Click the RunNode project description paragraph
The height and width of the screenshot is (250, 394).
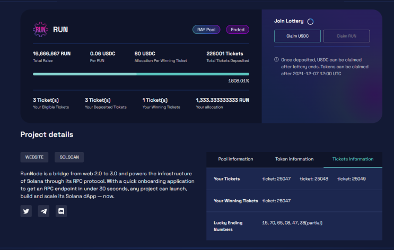pyautogui.click(x=107, y=185)
